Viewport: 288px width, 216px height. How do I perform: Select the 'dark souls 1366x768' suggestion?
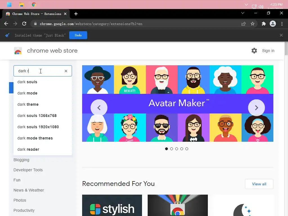tap(43, 116)
